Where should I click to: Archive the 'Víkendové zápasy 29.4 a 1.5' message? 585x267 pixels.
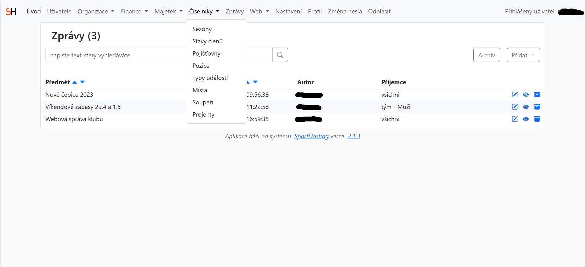click(537, 107)
